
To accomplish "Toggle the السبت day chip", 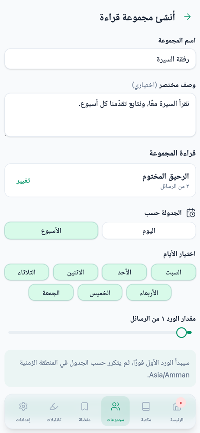I will point(174,272).
